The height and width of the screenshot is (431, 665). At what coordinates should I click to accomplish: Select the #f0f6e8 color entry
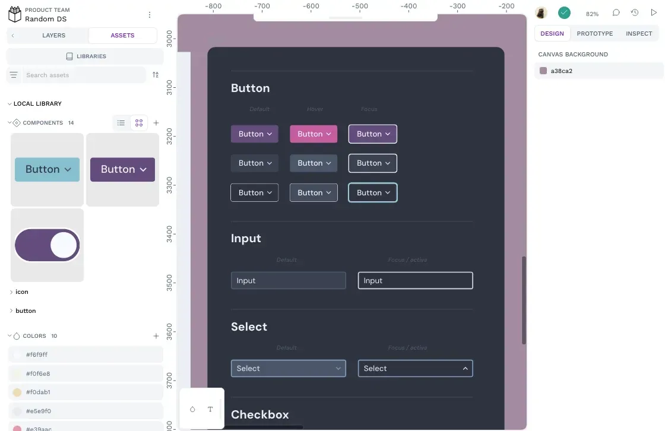click(x=85, y=374)
